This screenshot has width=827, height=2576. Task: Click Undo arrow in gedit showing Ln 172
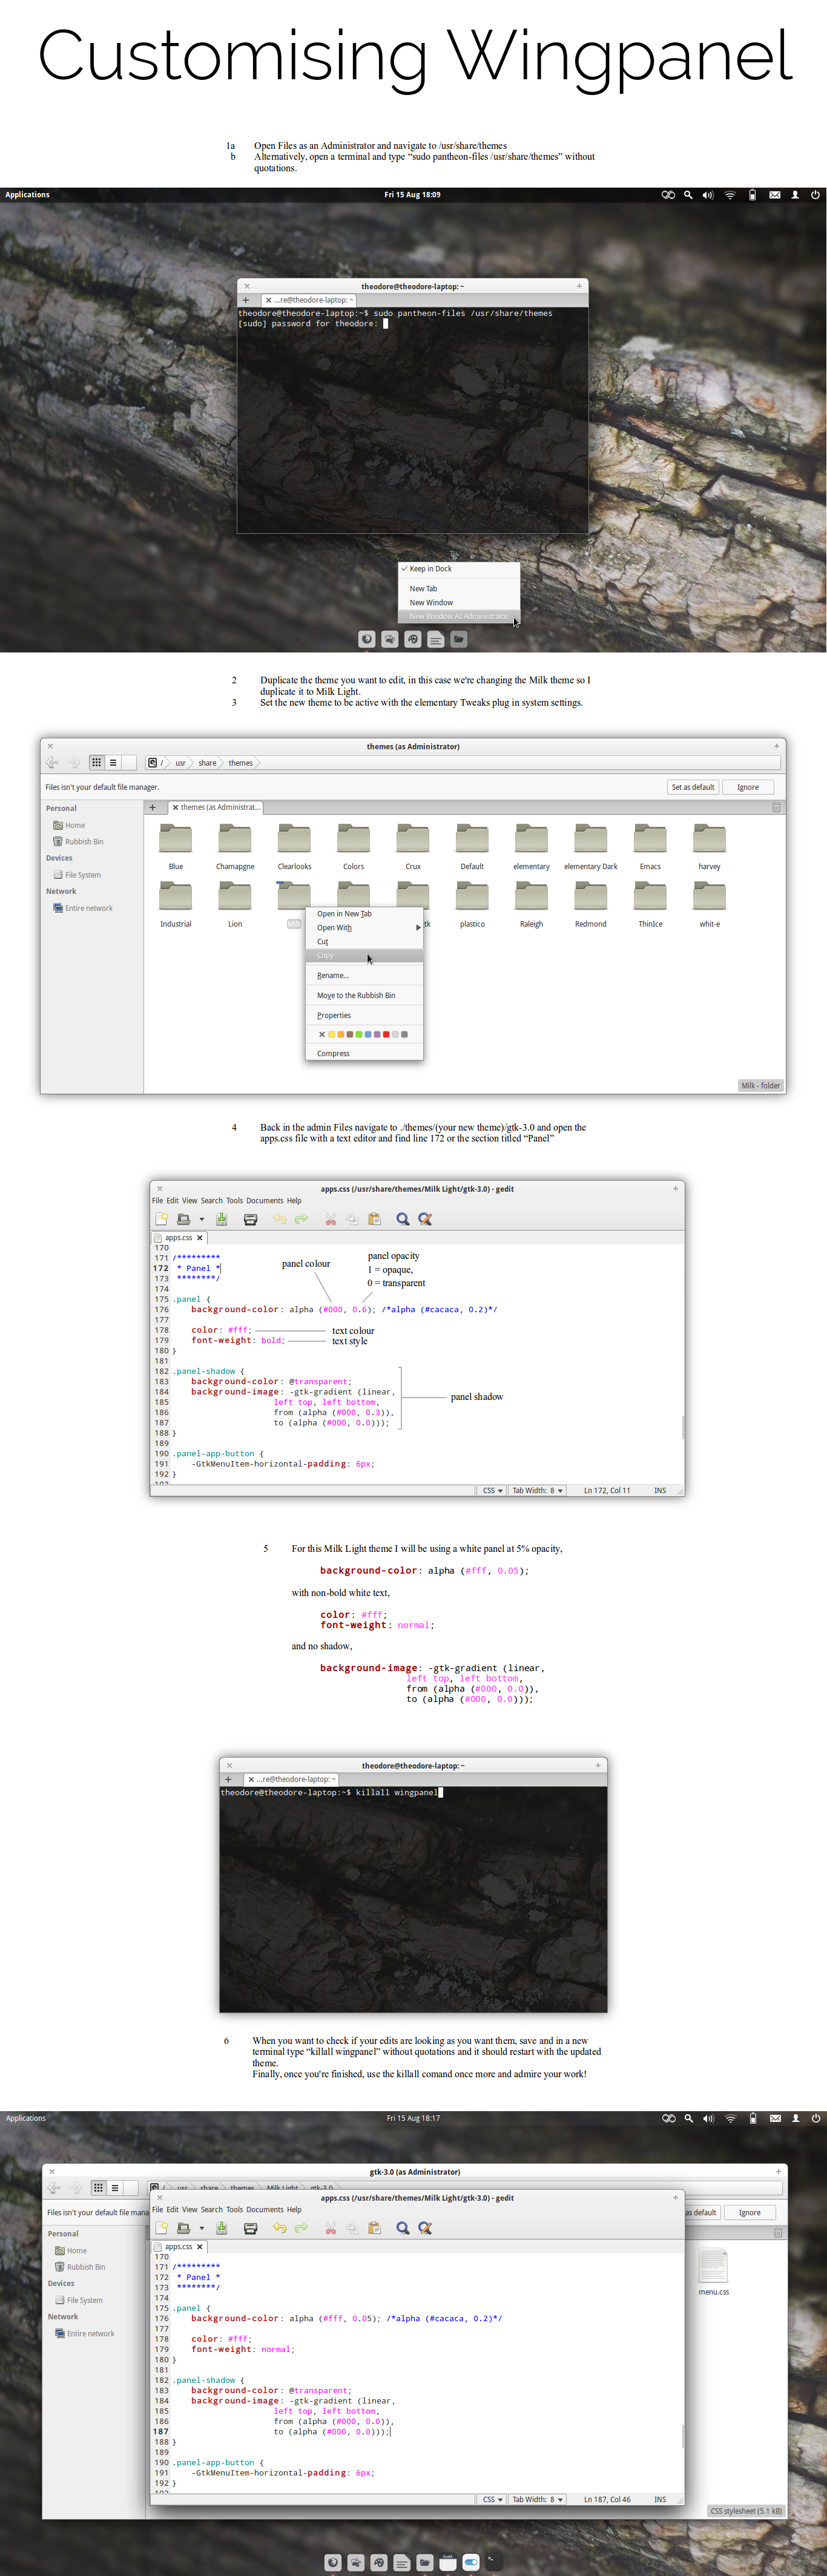click(279, 1219)
